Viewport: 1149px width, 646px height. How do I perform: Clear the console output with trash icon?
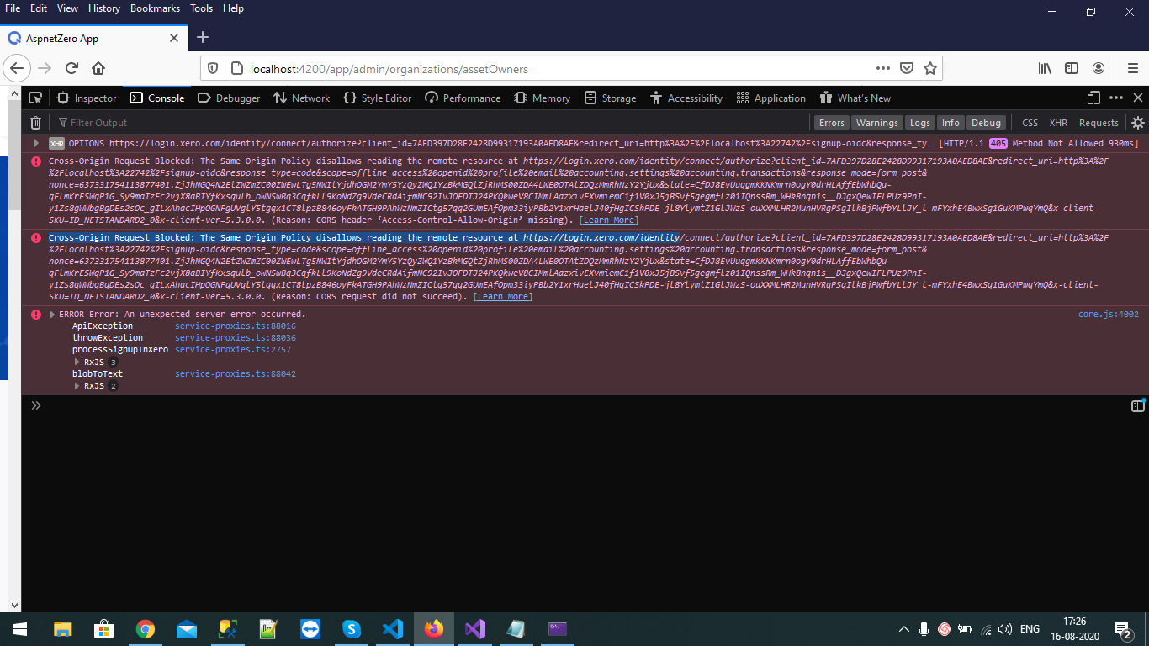[34, 123]
